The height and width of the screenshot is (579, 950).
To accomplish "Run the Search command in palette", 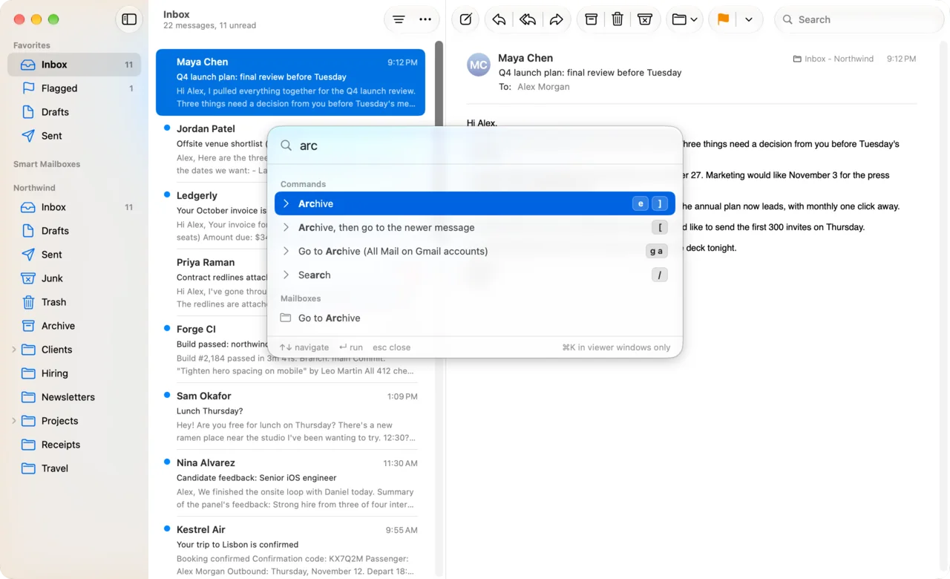I will click(475, 275).
